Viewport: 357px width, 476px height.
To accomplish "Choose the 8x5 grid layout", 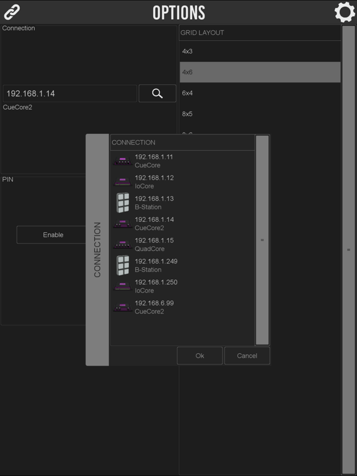I will [260, 114].
